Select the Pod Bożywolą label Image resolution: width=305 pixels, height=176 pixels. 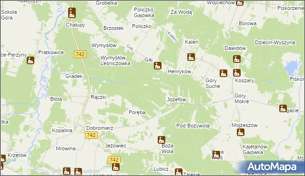193,126
